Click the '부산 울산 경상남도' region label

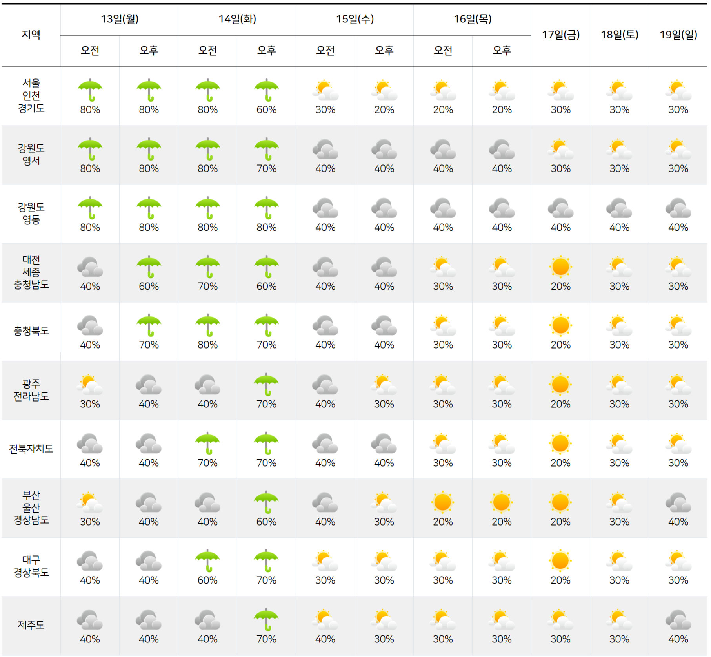31,507
